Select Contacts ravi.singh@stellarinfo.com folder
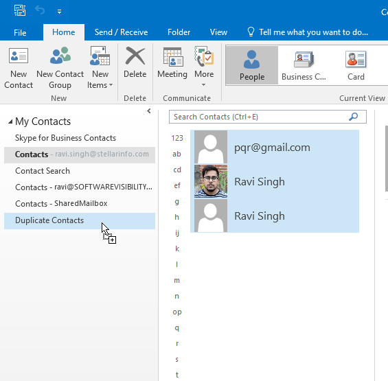Screen dimensions: 388x381 (80, 154)
